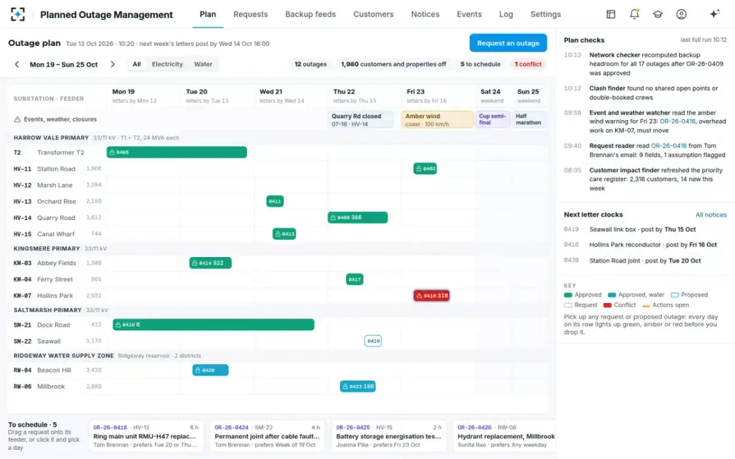Click the Network checker log entry
The width and height of the screenshot is (735, 459).
tap(646, 64)
